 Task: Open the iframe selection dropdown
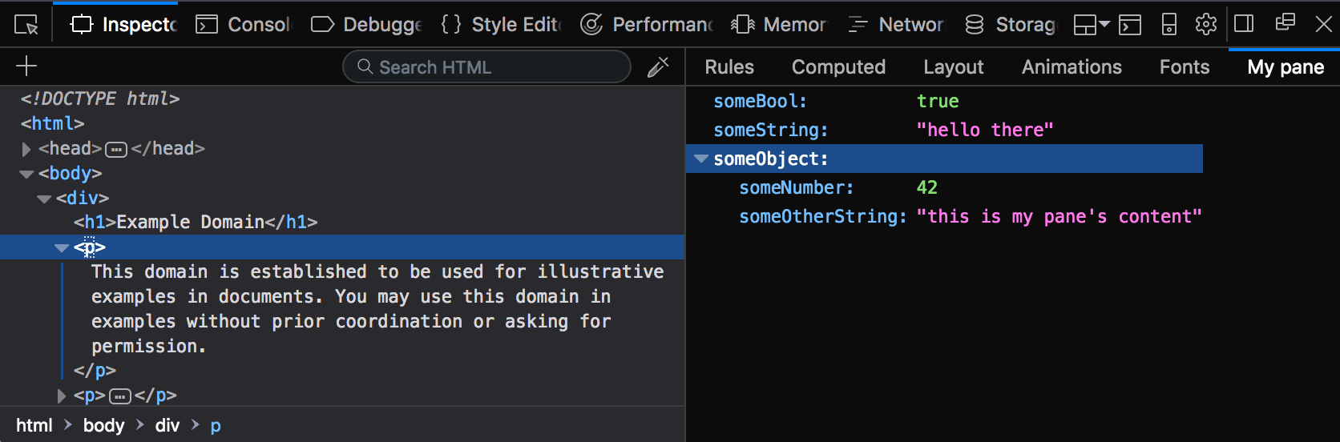[x=1092, y=25]
